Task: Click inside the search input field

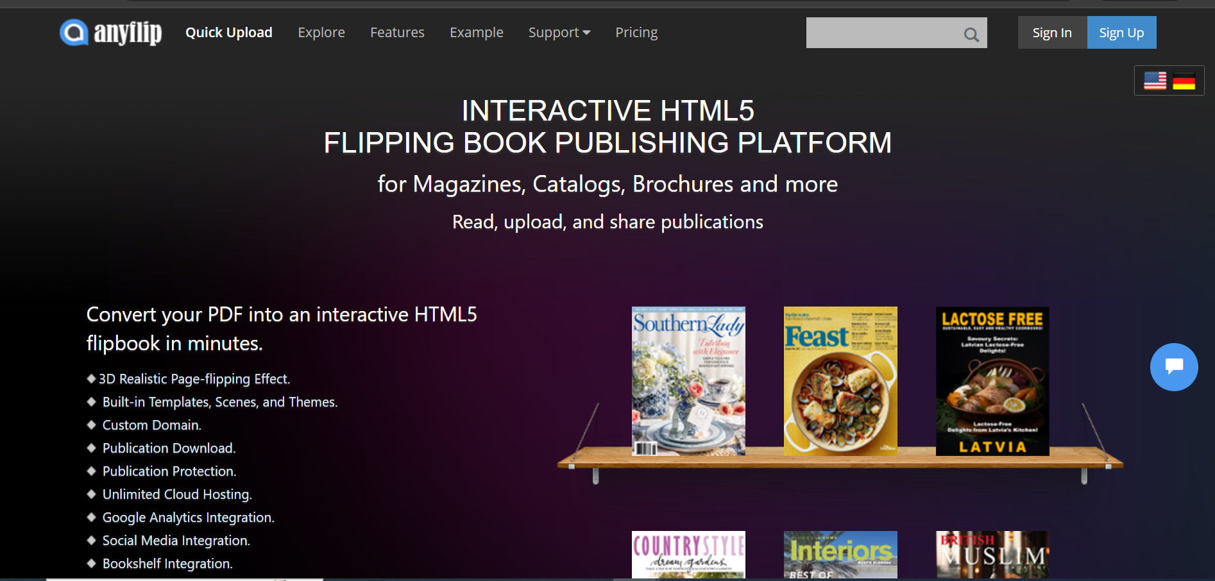Action: tap(885, 33)
